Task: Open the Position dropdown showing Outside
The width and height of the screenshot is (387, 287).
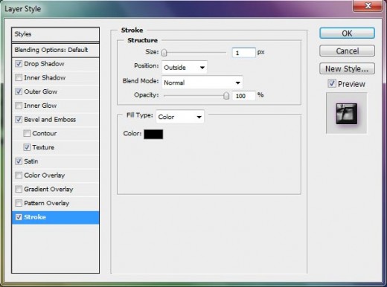Action: (185, 67)
